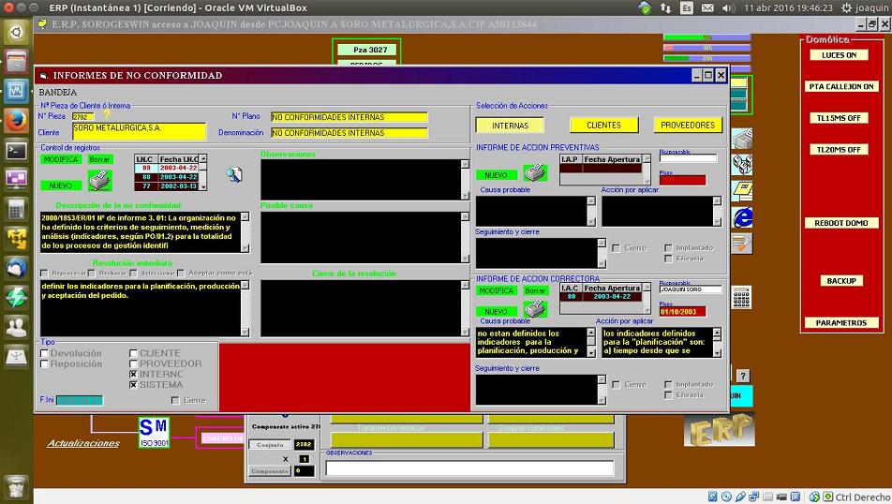The width and height of the screenshot is (892, 504).
Task: Open the Files manager in the launcher
Action: (16, 62)
